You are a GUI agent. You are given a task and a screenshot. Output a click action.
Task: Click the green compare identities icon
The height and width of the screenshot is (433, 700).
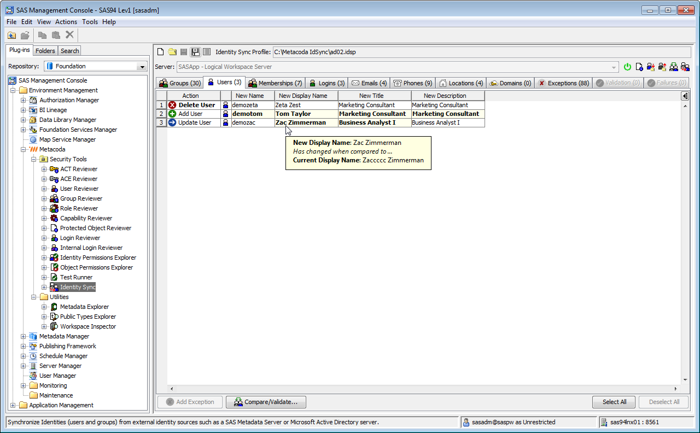[674, 67]
